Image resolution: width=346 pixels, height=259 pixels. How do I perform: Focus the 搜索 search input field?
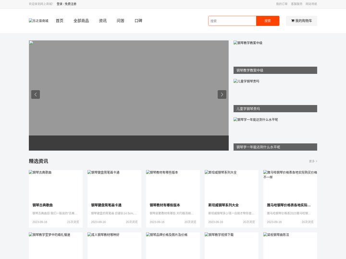(232, 21)
